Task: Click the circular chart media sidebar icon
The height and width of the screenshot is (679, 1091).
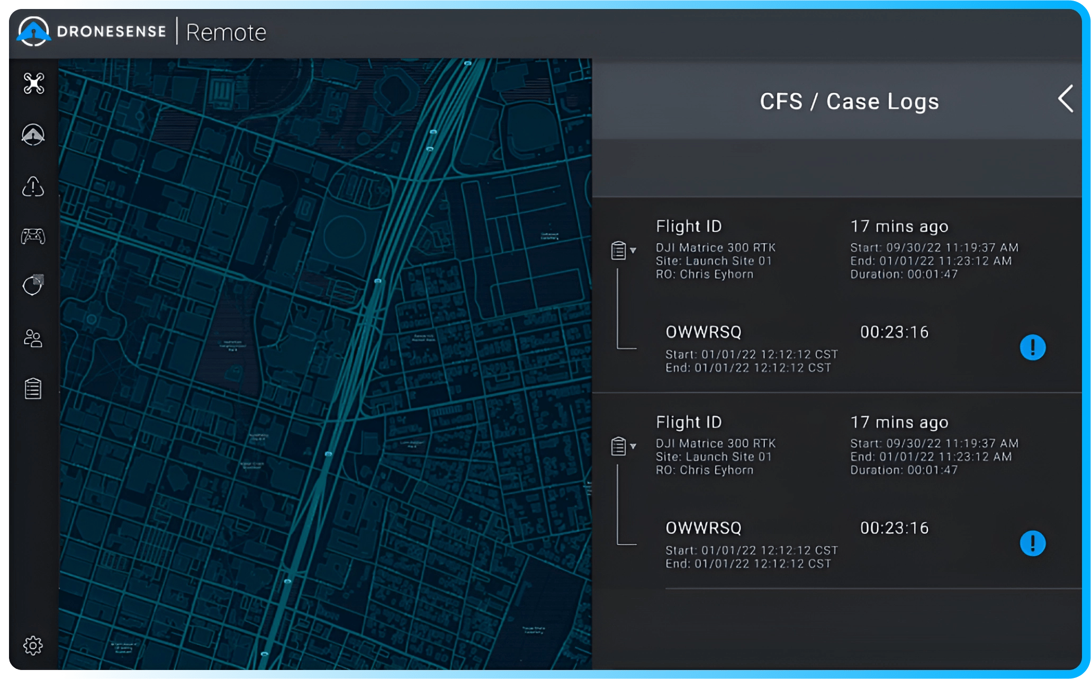Action: point(33,285)
